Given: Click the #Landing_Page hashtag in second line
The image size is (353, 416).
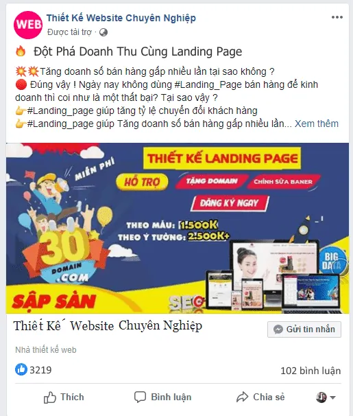Looking at the screenshot, I should coord(208,84).
